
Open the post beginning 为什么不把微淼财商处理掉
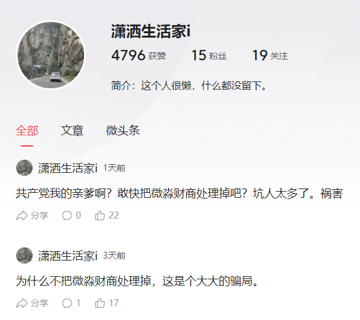[137, 281]
